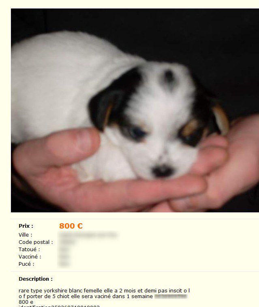Click the Vacciné label

point(30,256)
